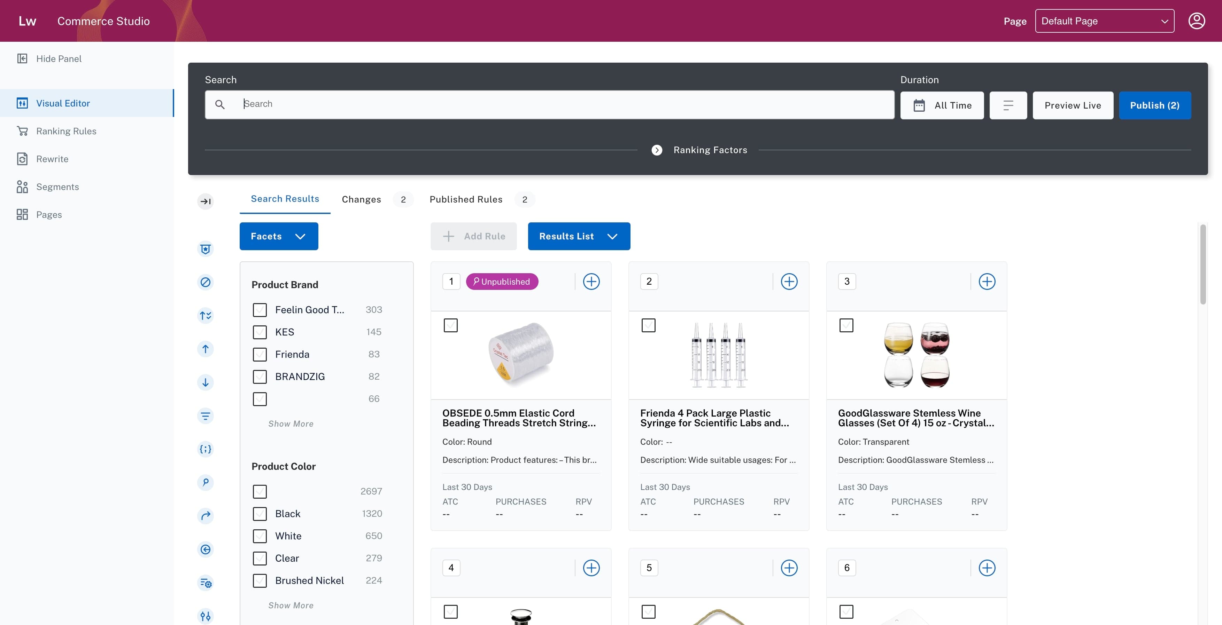1222x625 pixels.
Task: Open the Results List dropdown
Action: click(x=579, y=236)
